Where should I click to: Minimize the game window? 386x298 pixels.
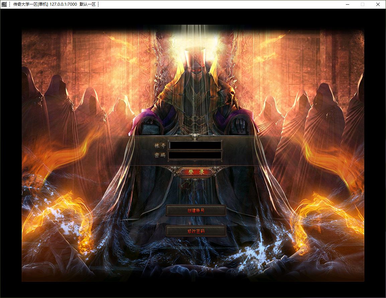[x=348, y=4]
